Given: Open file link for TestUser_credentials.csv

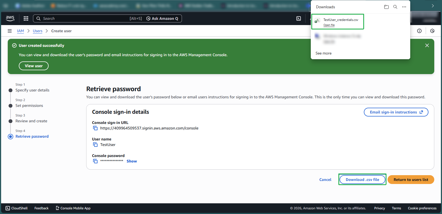Looking at the screenshot, I should coord(329,25).
